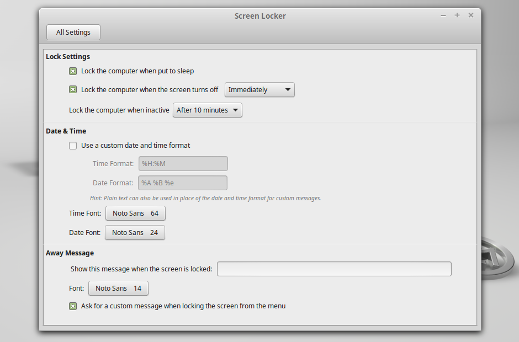Image resolution: width=519 pixels, height=342 pixels.
Task: Click the locked screen message text field
Action: click(333, 269)
